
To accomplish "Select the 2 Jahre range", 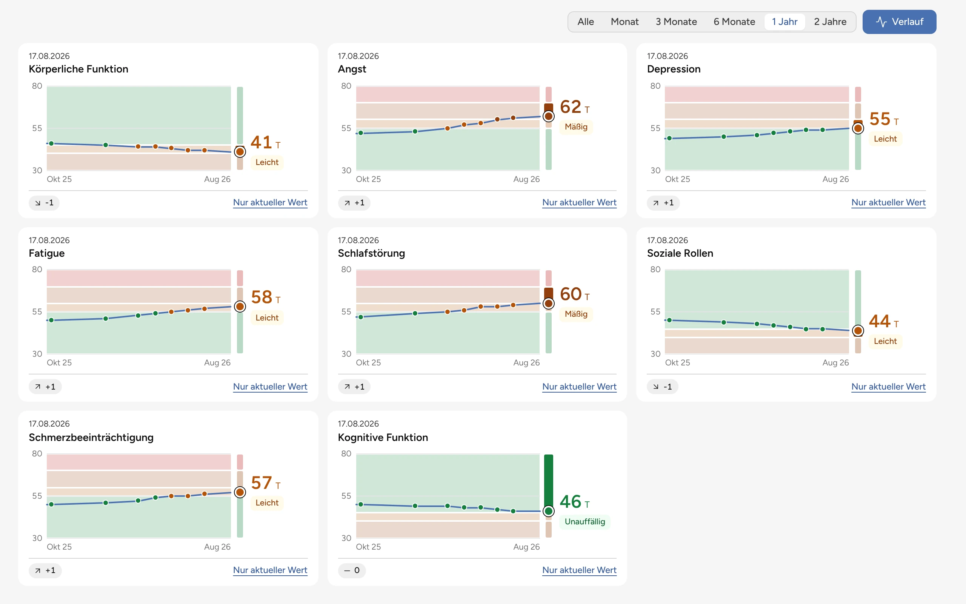I will 830,22.
